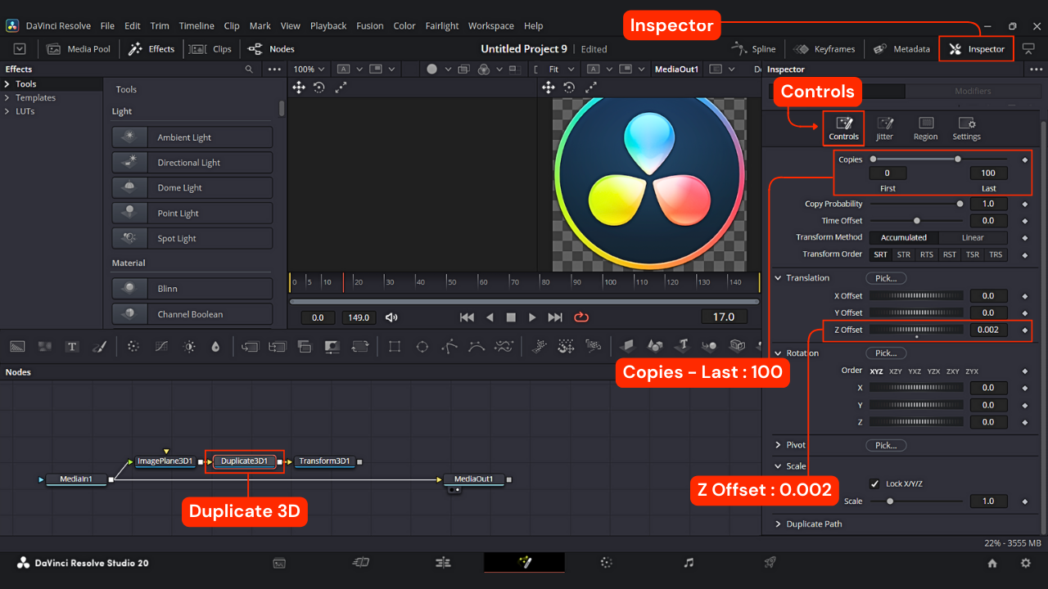Add a Text tool from toolbar
The image size is (1048, 589).
coord(72,347)
